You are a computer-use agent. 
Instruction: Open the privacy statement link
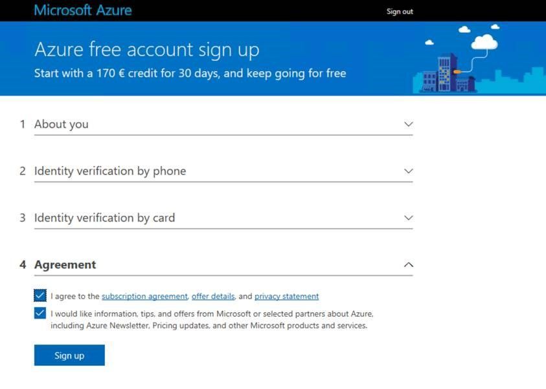[286, 296]
